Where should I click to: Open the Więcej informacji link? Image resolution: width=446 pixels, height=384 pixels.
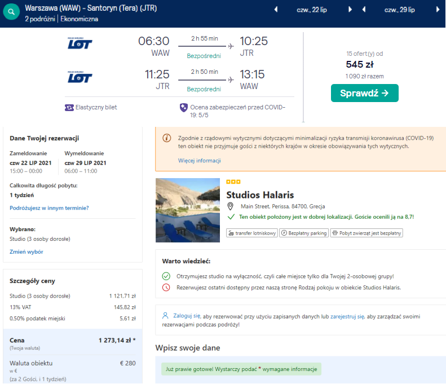200,161
